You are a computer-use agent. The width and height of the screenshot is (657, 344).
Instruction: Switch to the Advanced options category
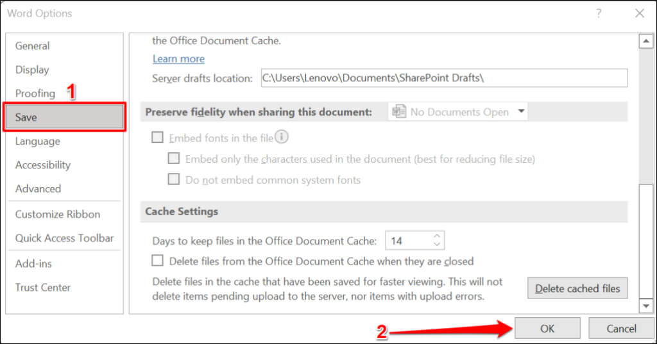click(38, 188)
